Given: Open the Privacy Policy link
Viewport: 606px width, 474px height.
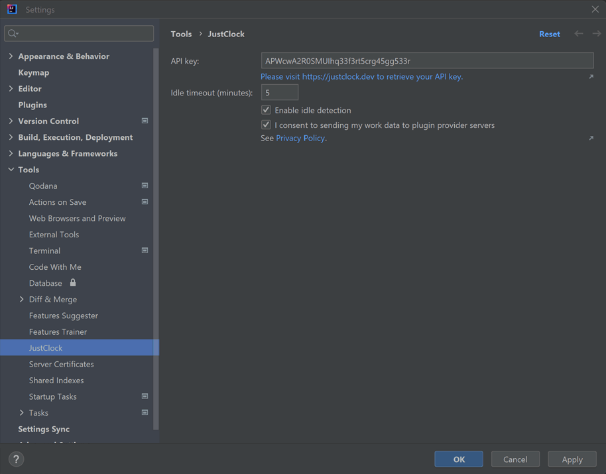Looking at the screenshot, I should (300, 138).
